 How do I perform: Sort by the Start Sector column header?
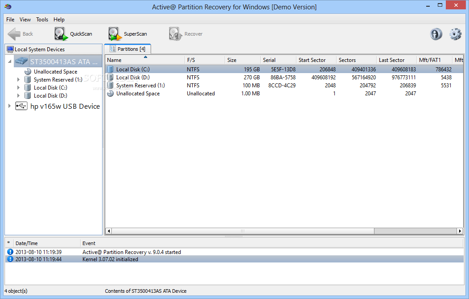[317, 60]
